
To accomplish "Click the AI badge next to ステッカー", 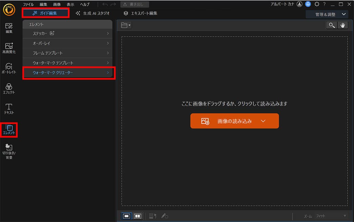I will pyautogui.click(x=52, y=33).
